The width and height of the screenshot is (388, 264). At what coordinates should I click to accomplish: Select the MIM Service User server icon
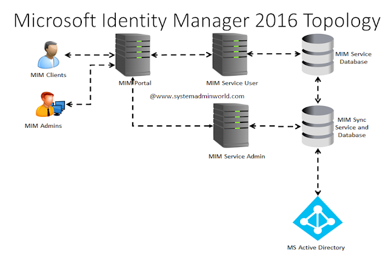tap(230, 54)
